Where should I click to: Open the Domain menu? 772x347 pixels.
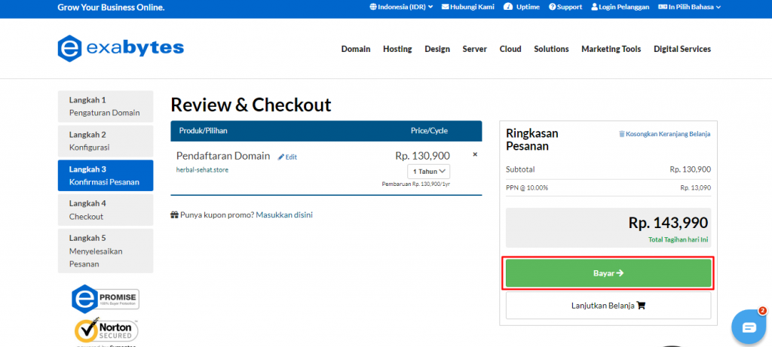coord(356,49)
